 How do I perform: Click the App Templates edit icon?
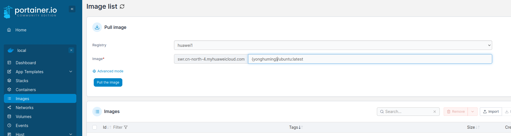pyautogui.click(x=9, y=72)
